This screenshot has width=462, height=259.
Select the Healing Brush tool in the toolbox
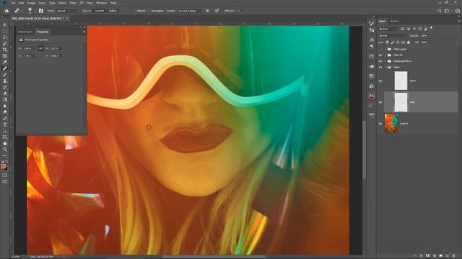pos(5,68)
